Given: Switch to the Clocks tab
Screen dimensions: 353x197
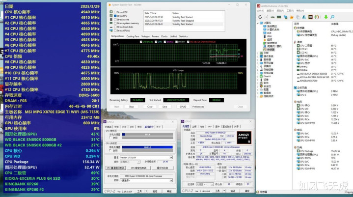Looking at the screenshot, I should coord(164,36).
